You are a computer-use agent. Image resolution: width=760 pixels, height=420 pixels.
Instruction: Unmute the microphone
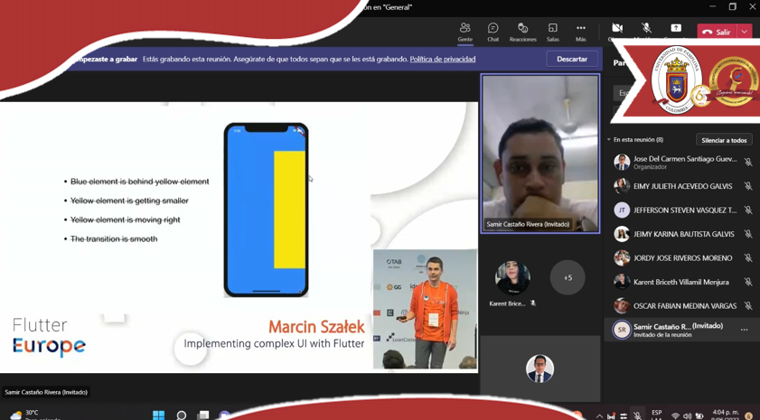coord(646,29)
